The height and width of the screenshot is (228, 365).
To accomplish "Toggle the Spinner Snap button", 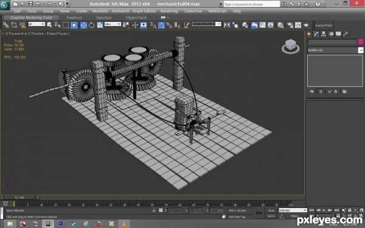I will click(178, 25).
